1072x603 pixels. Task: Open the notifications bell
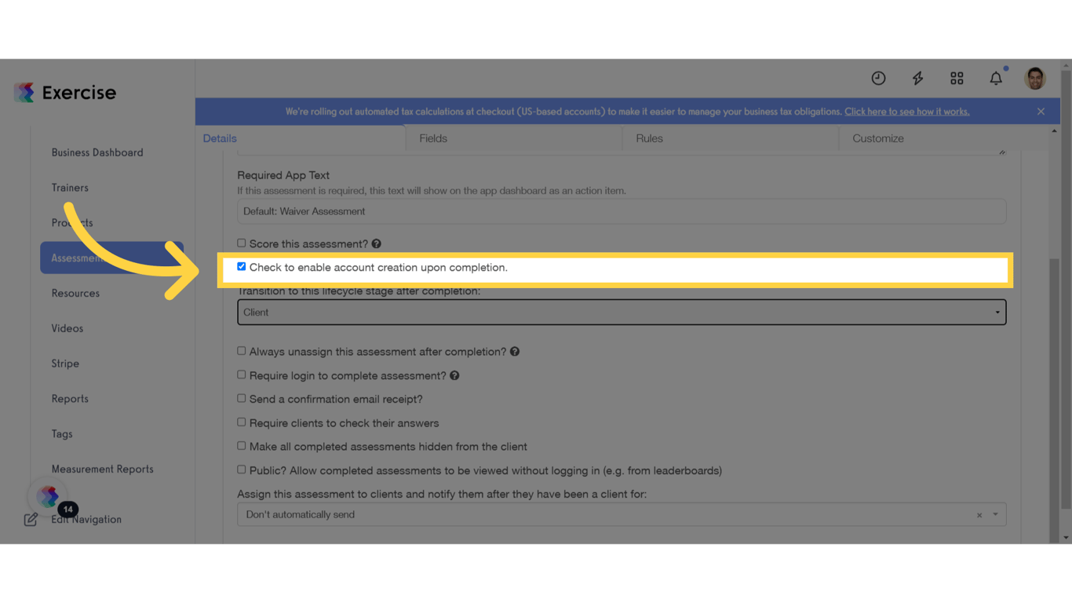point(995,79)
